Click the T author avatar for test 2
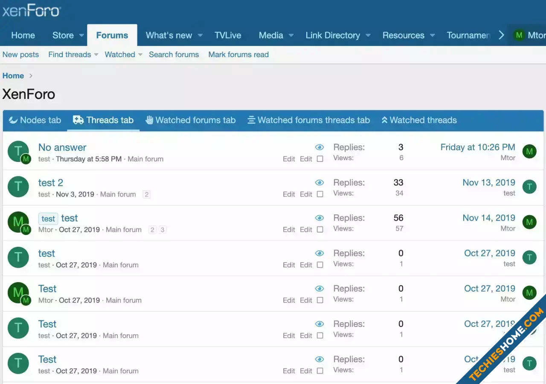 (18, 187)
